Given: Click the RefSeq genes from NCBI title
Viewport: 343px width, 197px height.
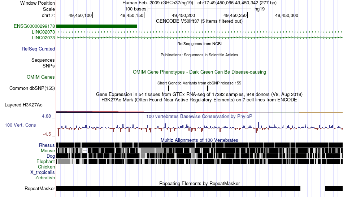Looking at the screenshot, I should [x=200, y=44].
